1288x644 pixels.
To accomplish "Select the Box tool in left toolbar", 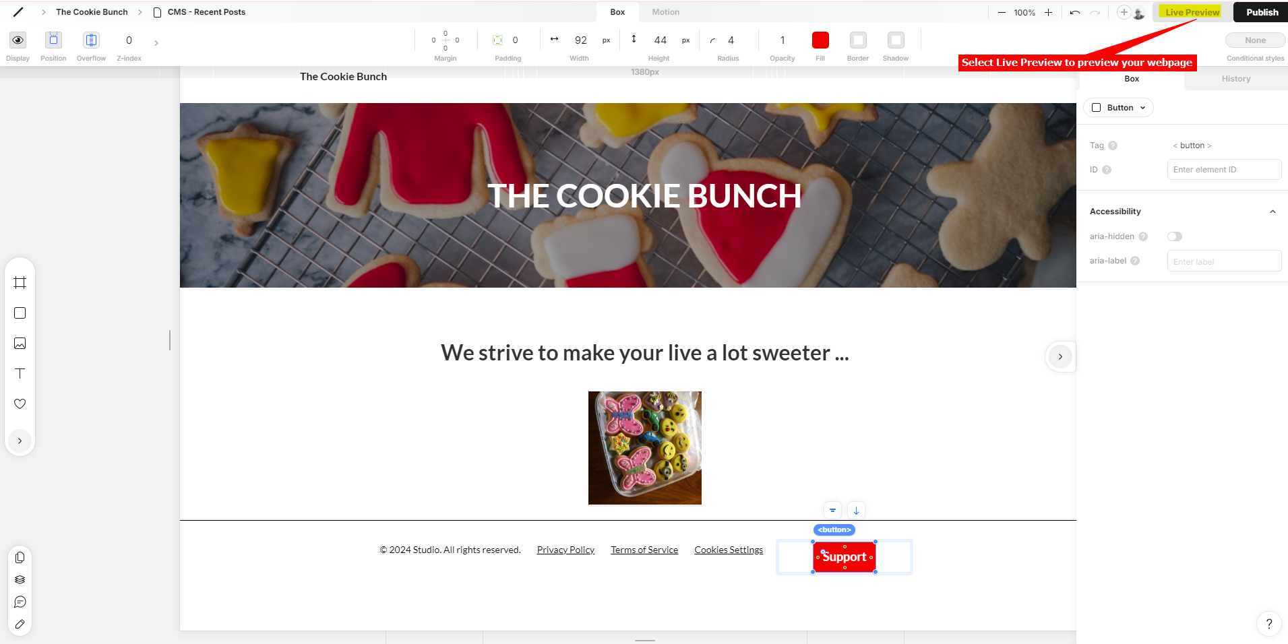I will tap(20, 313).
